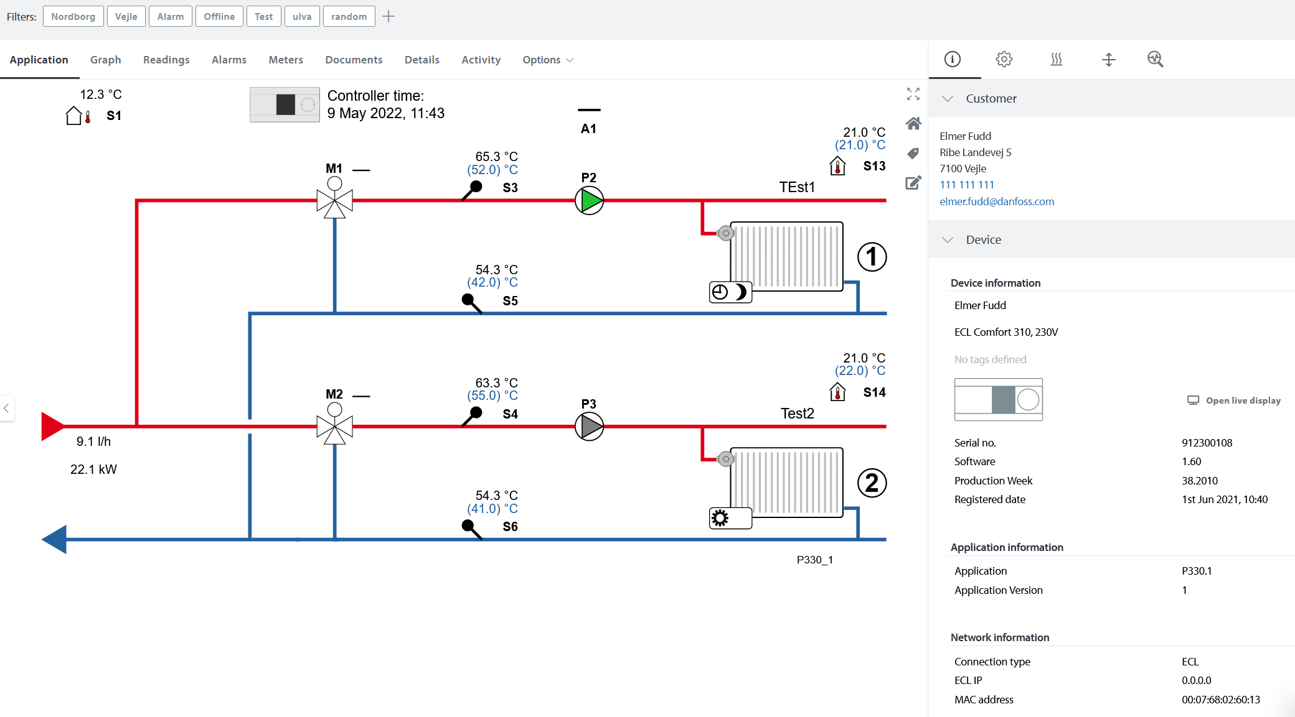This screenshot has height=717, width=1295.
Task: Add a new filter with the plus button
Action: pos(388,16)
